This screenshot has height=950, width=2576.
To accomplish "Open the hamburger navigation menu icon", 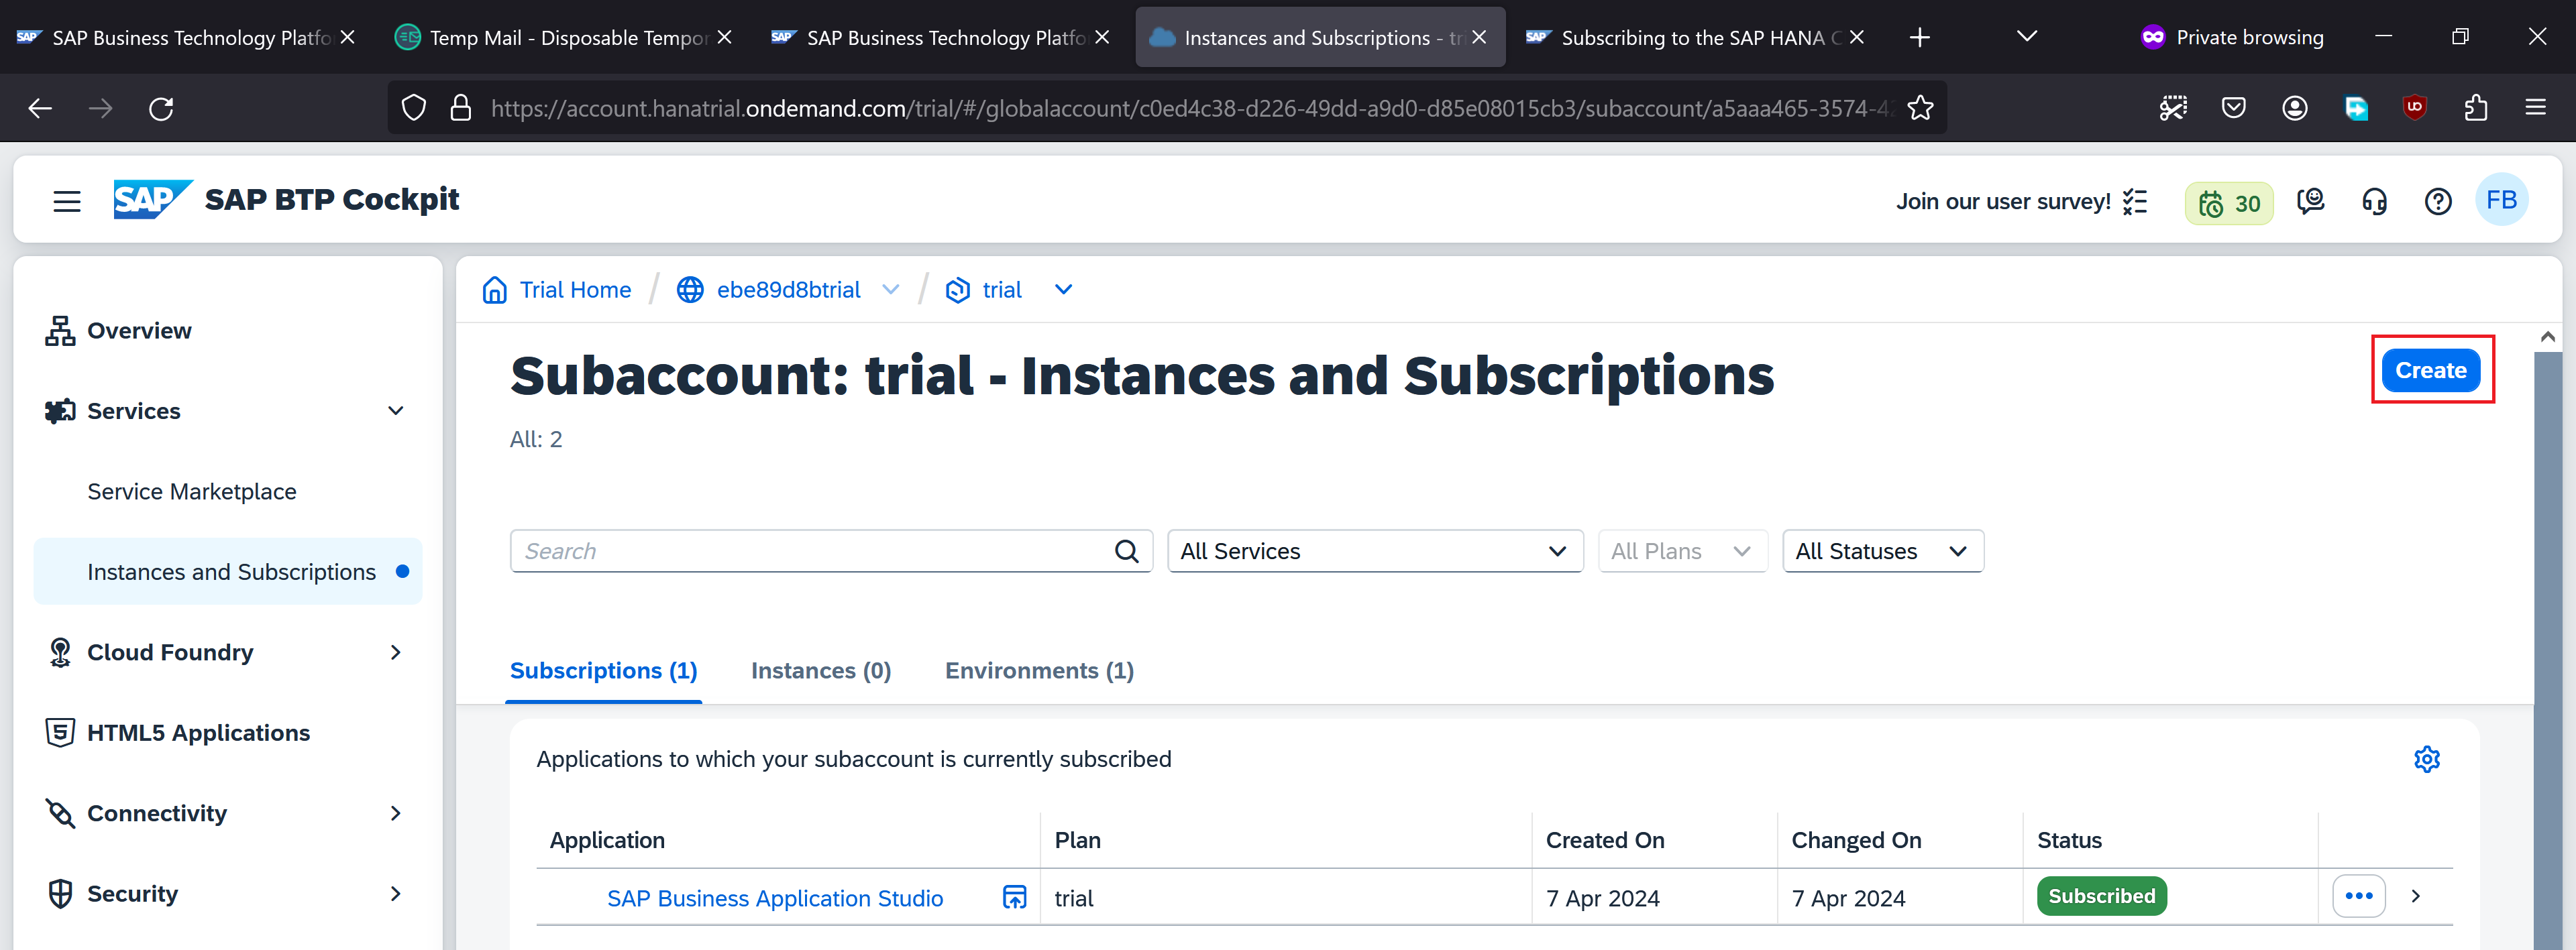I will [67, 200].
